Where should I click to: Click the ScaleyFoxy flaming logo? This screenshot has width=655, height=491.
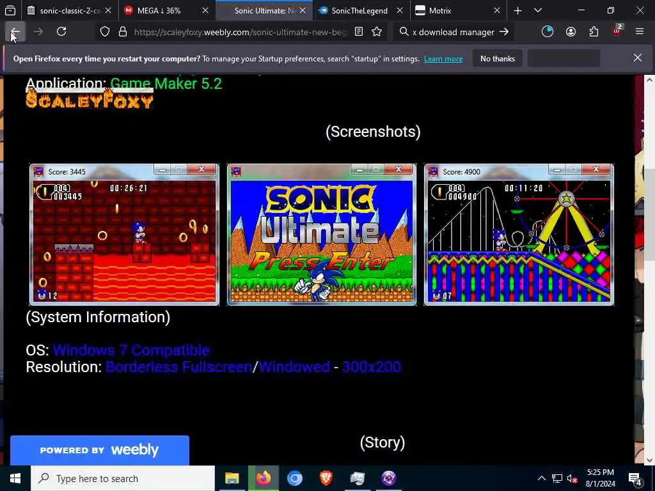pos(90,99)
